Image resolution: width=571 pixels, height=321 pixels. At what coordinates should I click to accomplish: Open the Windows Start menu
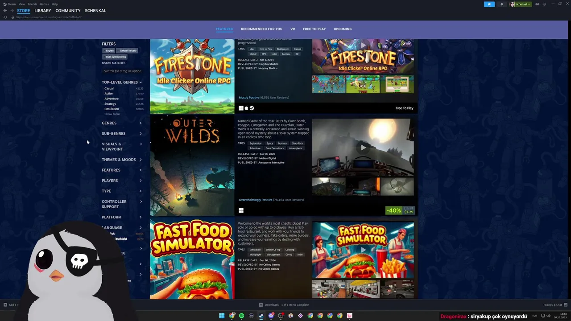click(222, 316)
